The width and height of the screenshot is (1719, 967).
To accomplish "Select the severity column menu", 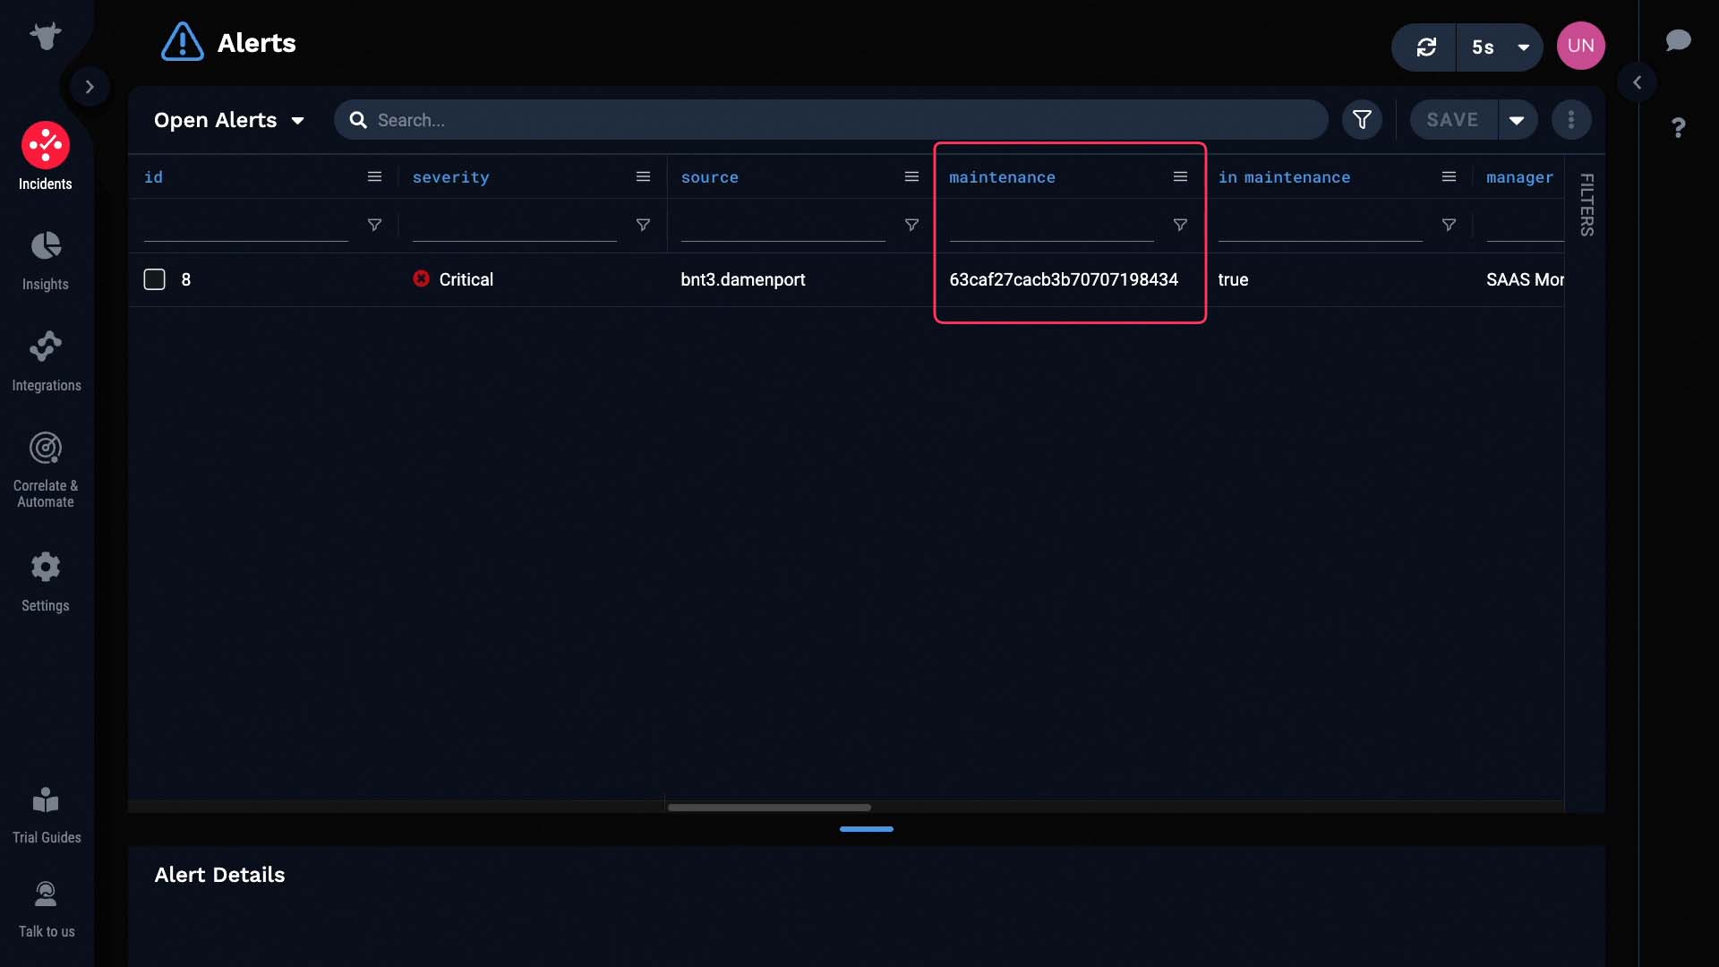I will coord(642,177).
